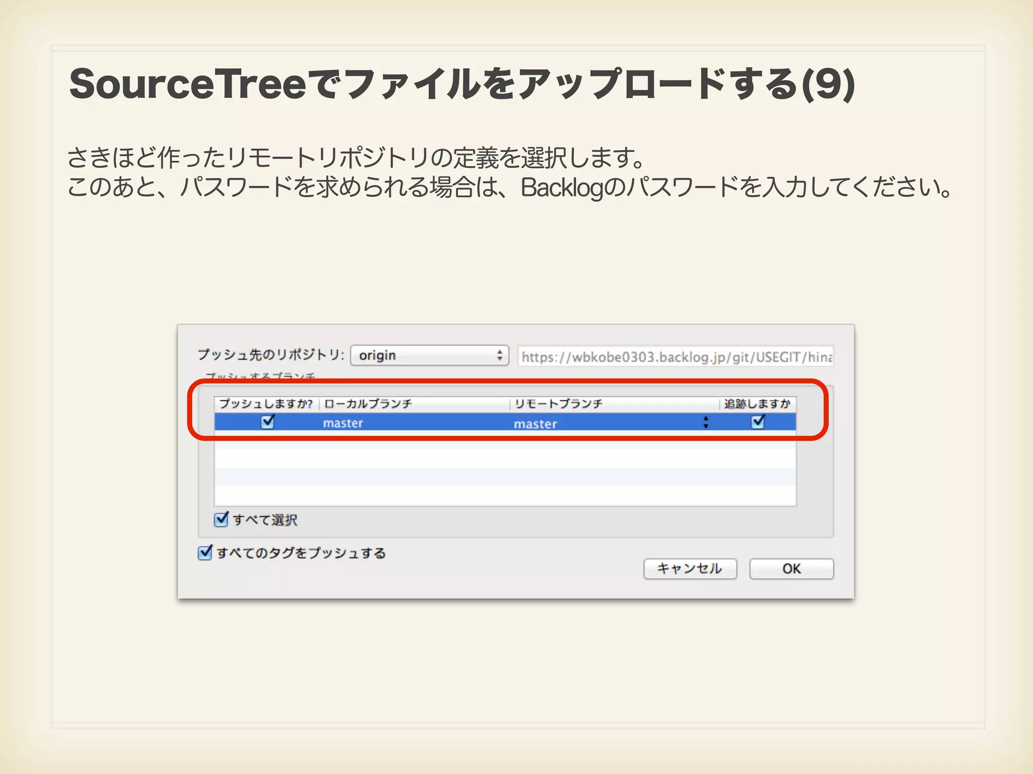Click the リモートブランチ column header
Viewport: 1033px width, 774px height.
[x=558, y=404]
